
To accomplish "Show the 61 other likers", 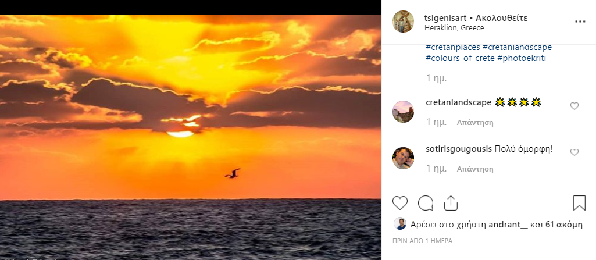I will [x=563, y=223].
